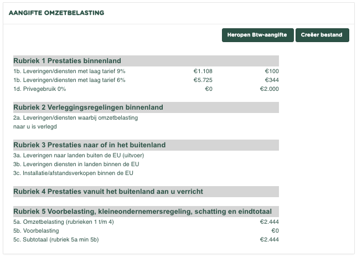Click the Heropen Btw-aangifte button
This screenshot has width=357, height=257.
tap(257, 35)
